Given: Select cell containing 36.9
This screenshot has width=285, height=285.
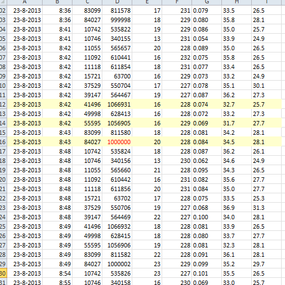Looking at the screenshot, I should tap(236, 208).
